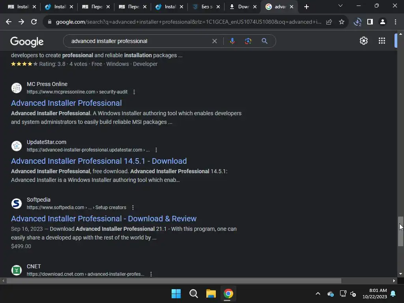Open 'Advanced Installer Professional 14.5.1 - Download' link

pyautogui.click(x=99, y=161)
